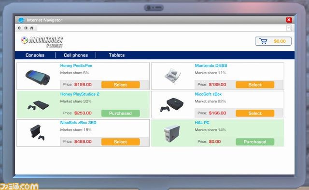Open the shopping cart showing $0.00

(273, 41)
